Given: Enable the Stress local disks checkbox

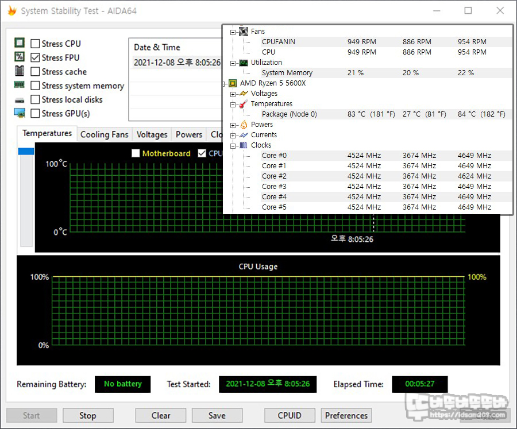Looking at the screenshot, I should point(35,99).
